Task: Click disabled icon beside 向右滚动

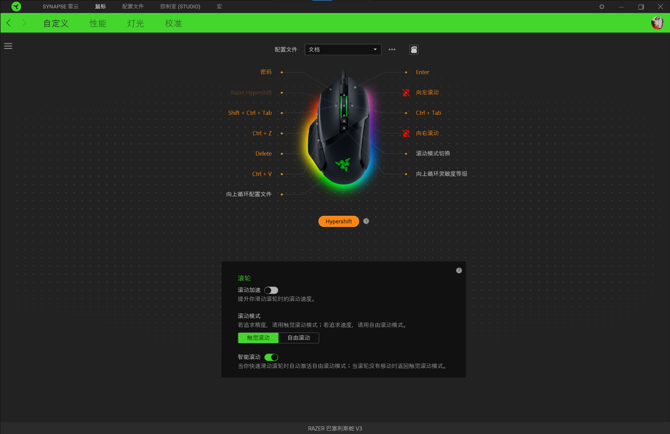Action: (406, 133)
